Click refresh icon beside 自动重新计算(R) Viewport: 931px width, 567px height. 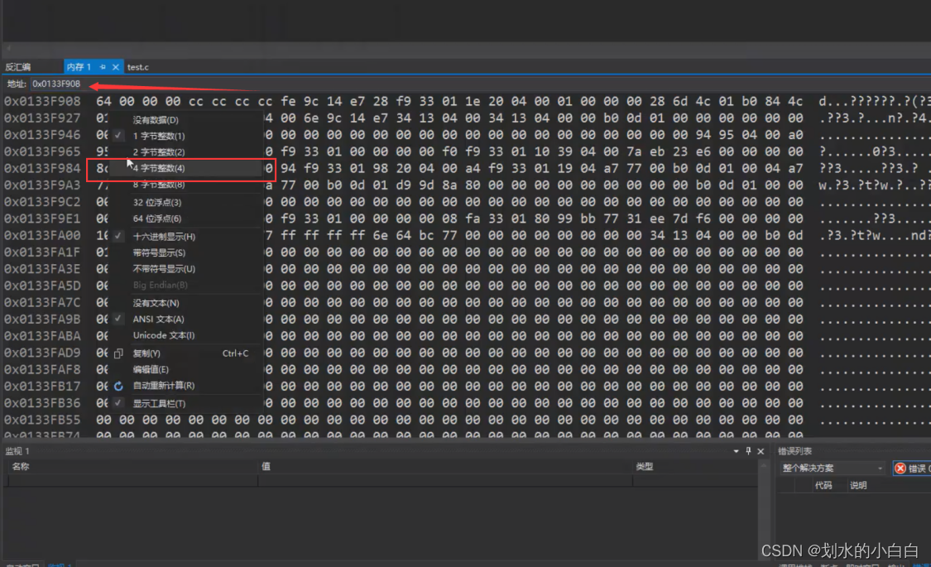click(x=118, y=386)
